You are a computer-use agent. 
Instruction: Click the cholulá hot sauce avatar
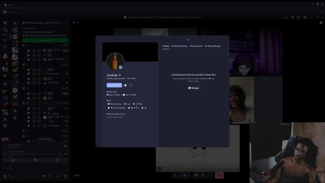click(115, 61)
